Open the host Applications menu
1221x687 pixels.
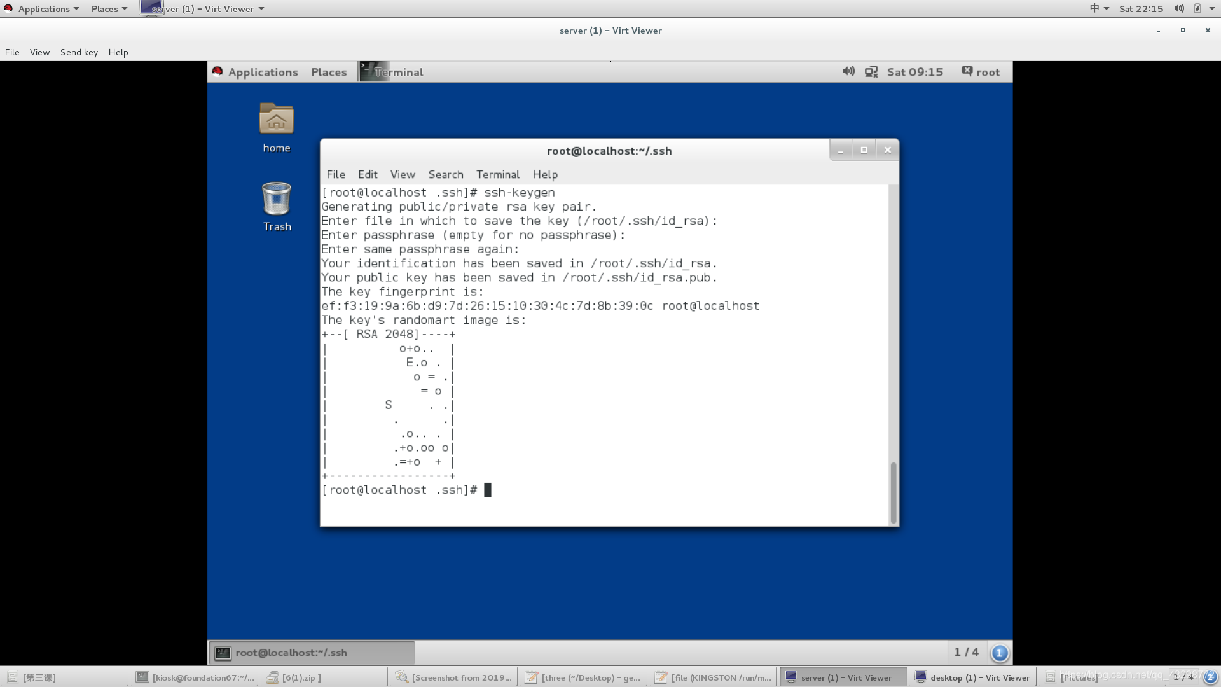click(48, 9)
